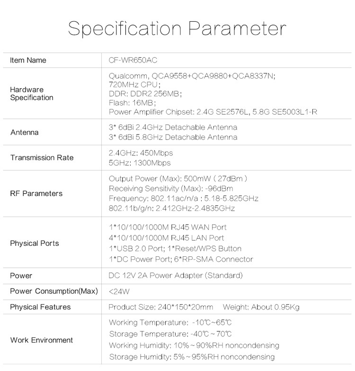
Task: Click the Product Size 240*150*20mm text
Action: 161,307
